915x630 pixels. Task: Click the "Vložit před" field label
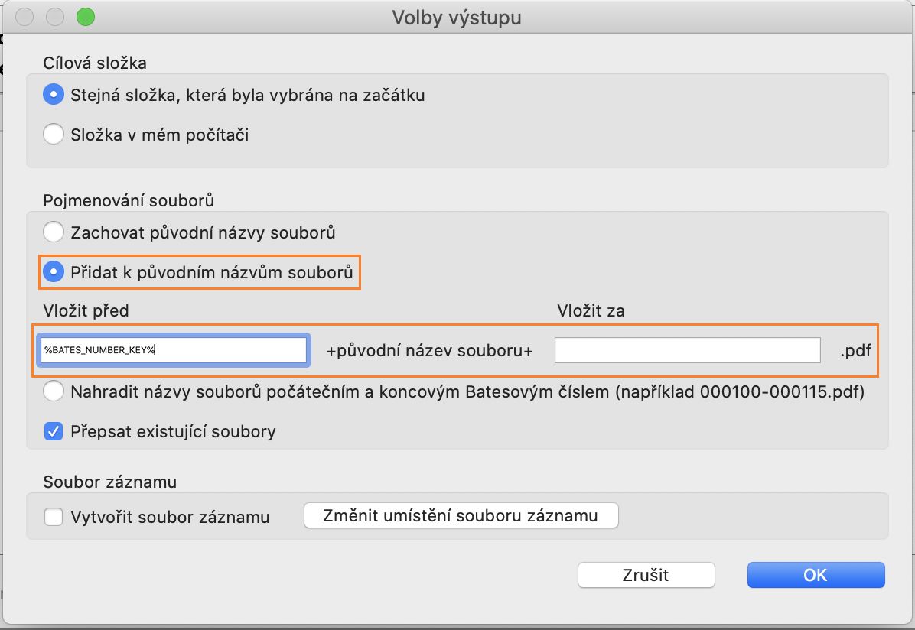[x=86, y=310]
